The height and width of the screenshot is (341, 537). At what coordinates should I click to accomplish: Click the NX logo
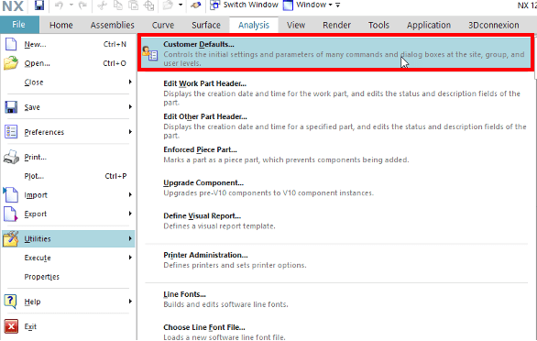click(x=13, y=5)
